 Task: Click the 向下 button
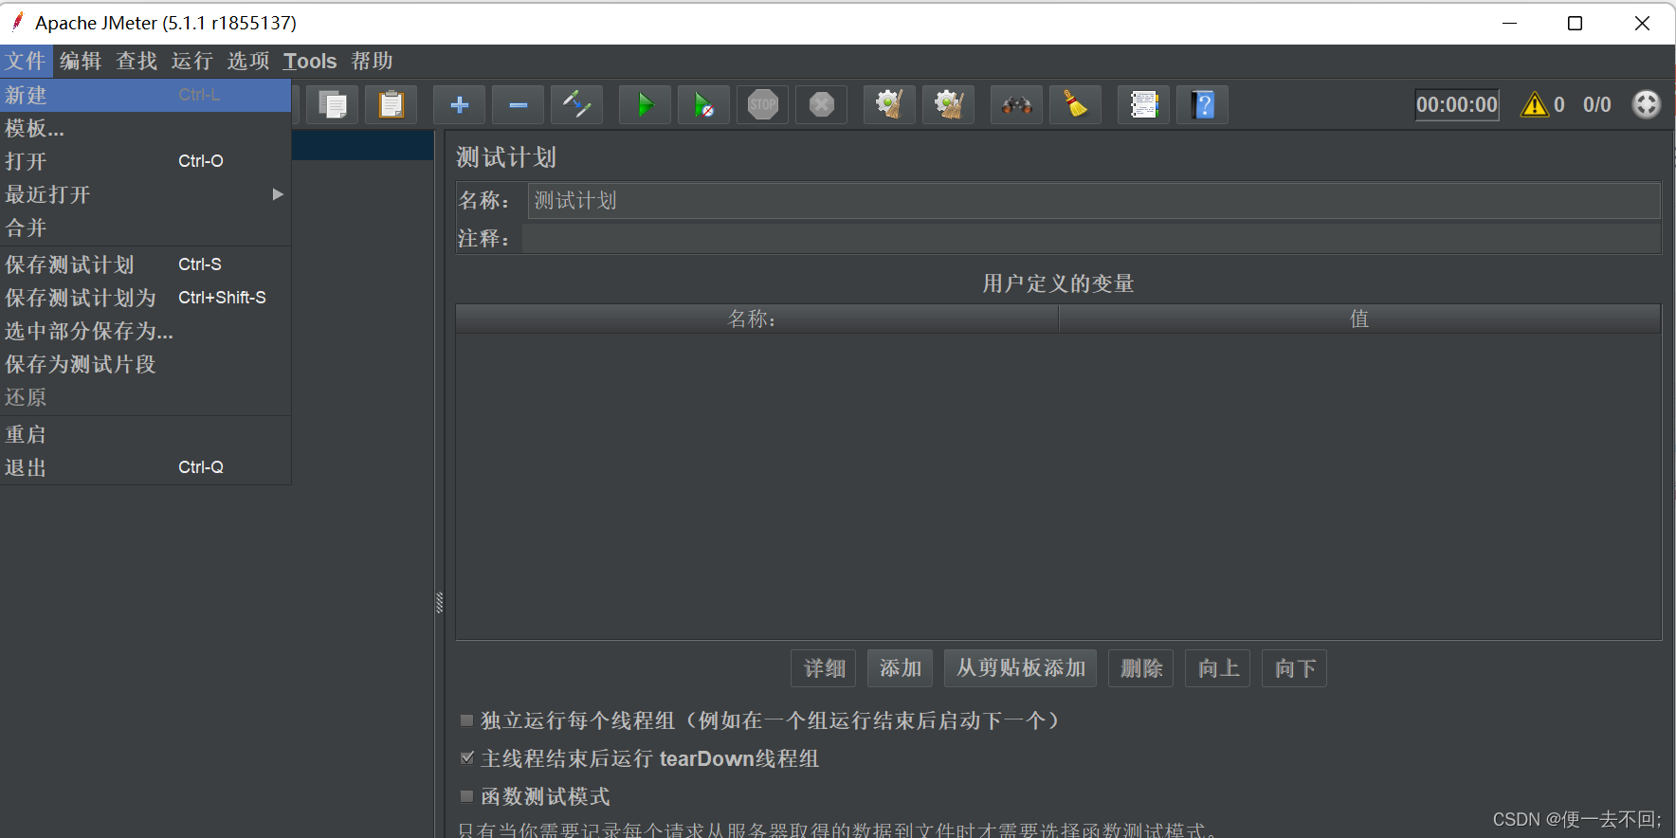click(1295, 668)
